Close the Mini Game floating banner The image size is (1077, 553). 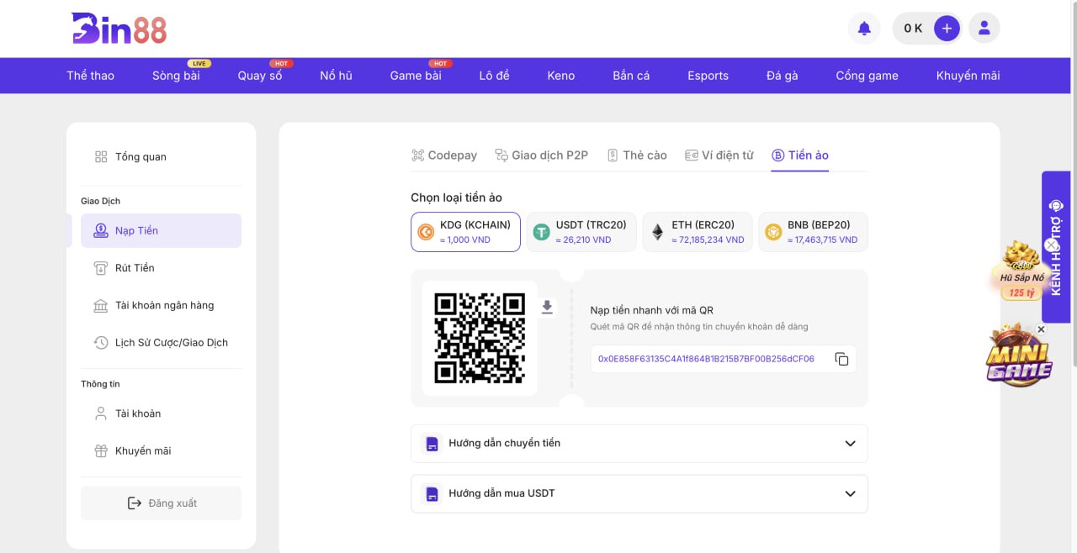pyautogui.click(x=1041, y=329)
